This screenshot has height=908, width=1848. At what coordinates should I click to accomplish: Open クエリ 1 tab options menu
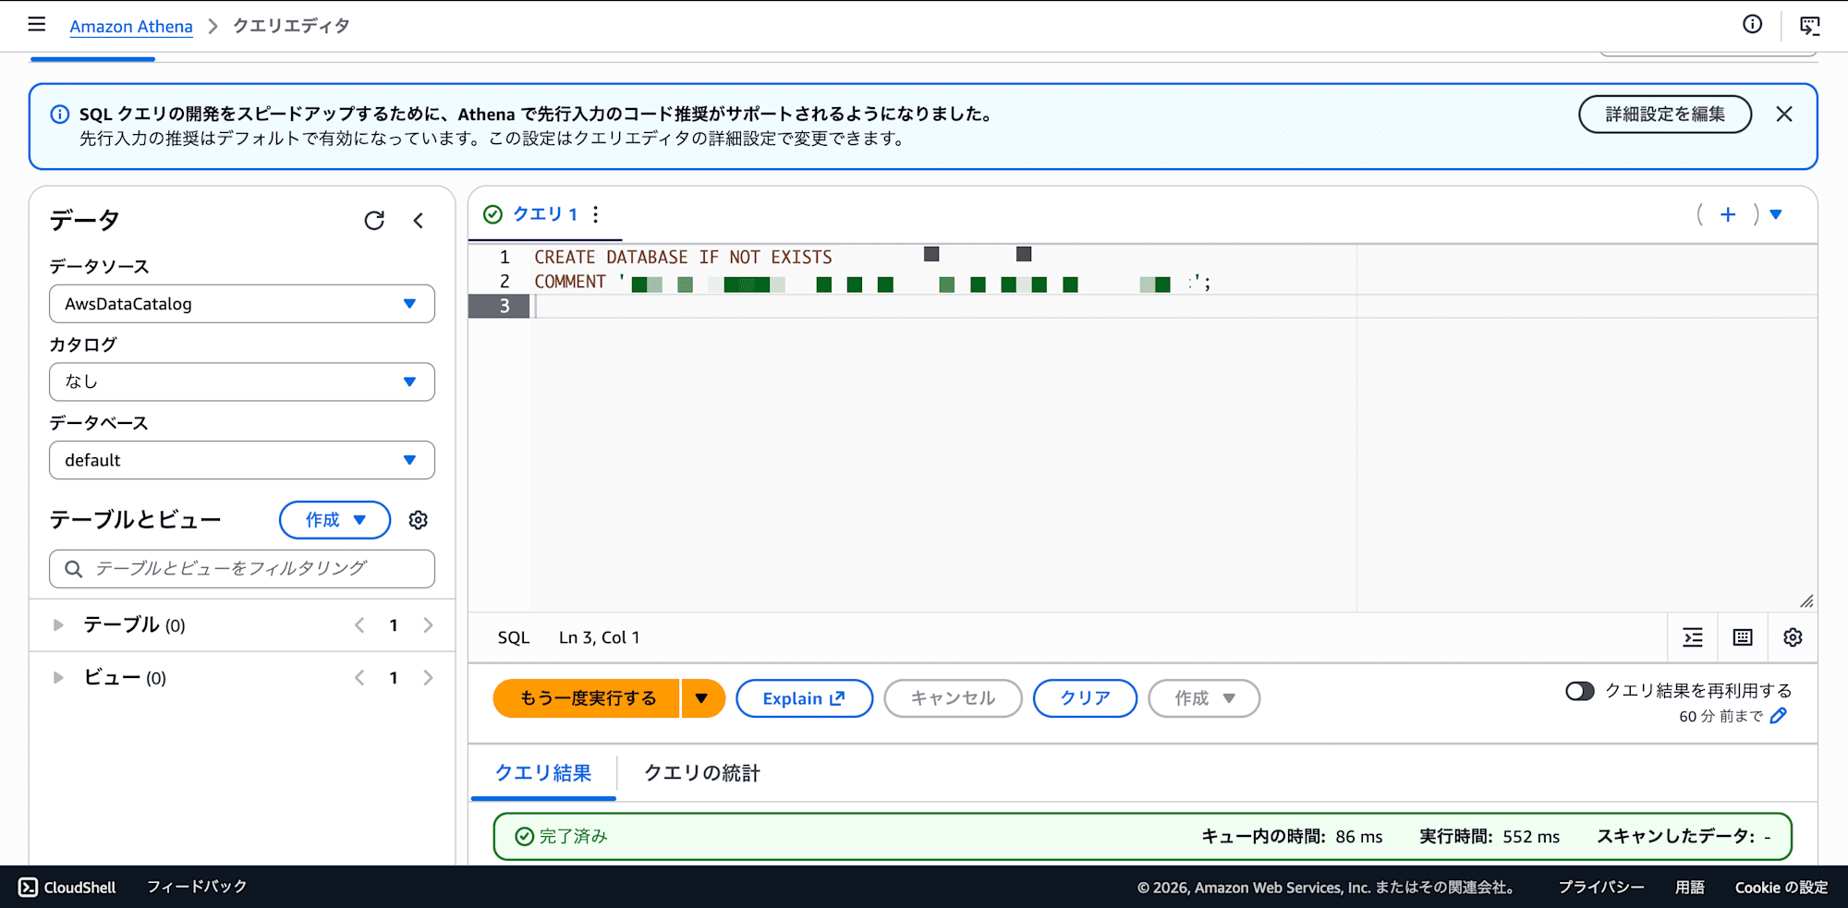click(596, 214)
